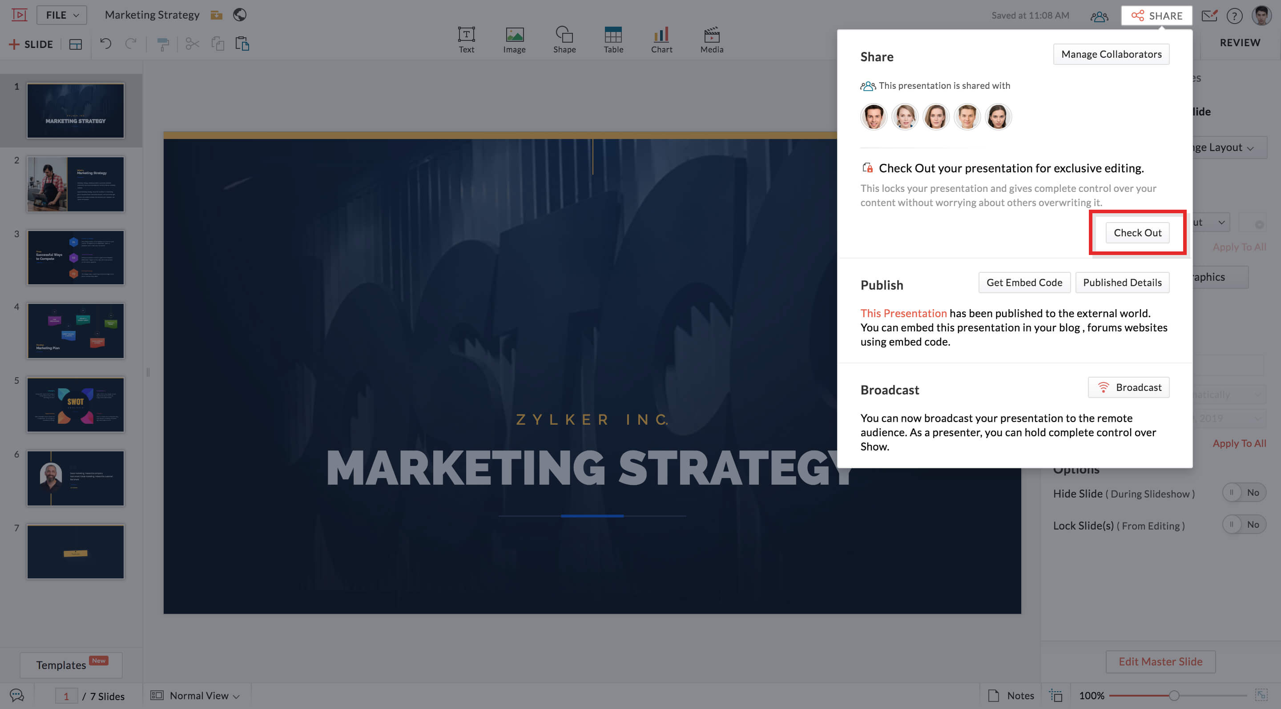Insert a Chart from toolbar

661,40
